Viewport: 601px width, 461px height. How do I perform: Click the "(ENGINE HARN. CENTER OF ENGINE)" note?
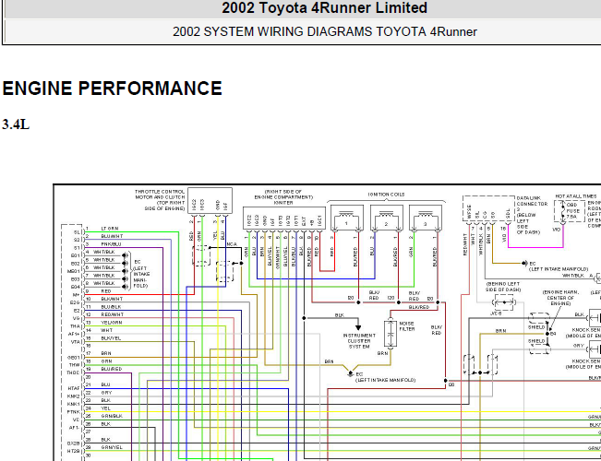click(560, 298)
